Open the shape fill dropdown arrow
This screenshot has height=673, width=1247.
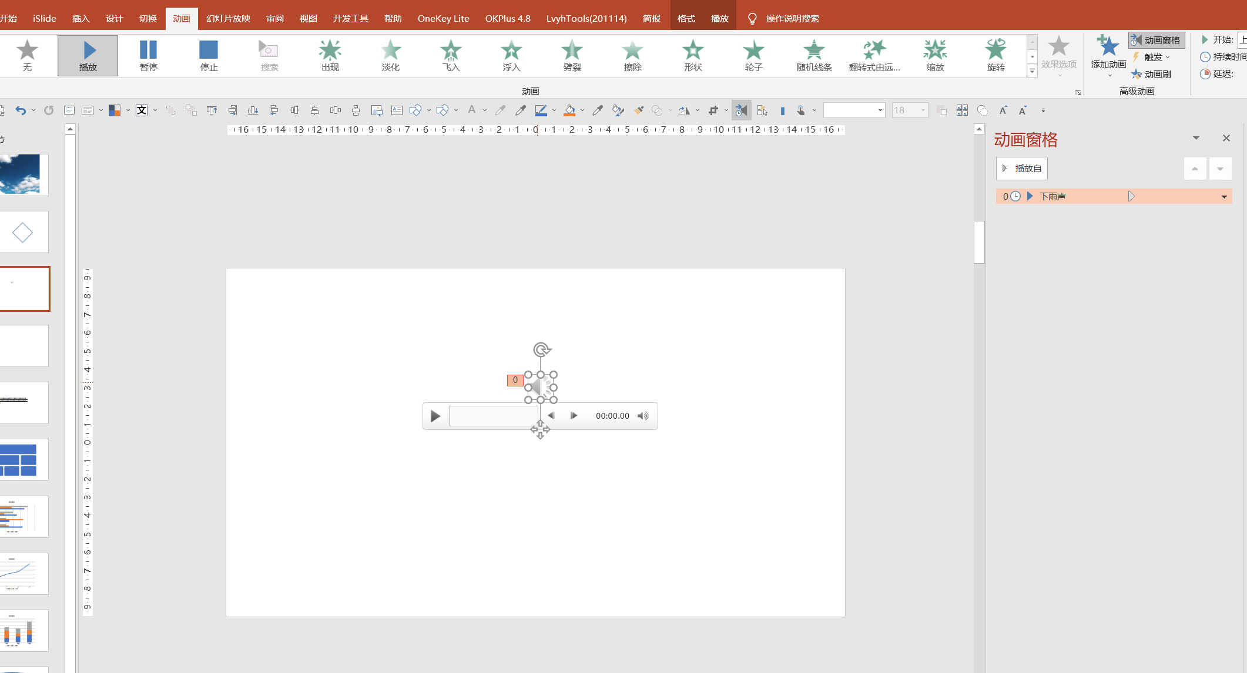(582, 110)
